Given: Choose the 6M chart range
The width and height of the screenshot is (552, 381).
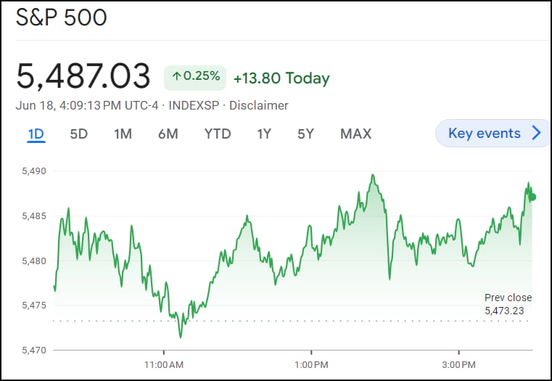Looking at the screenshot, I should [168, 134].
